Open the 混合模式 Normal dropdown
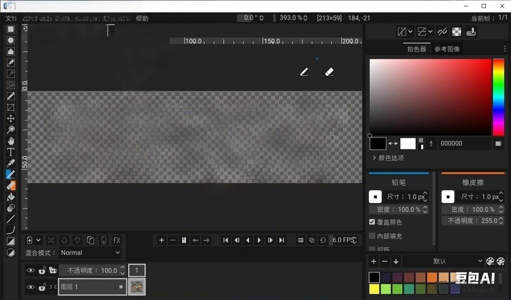 coord(90,252)
